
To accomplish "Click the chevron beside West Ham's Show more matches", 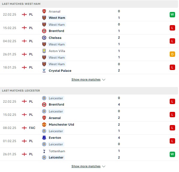I will (x=104, y=80).
